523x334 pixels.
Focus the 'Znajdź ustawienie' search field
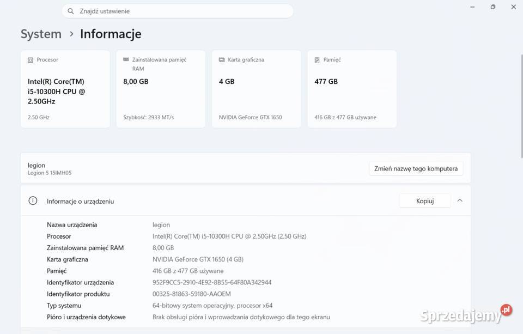pos(178,11)
